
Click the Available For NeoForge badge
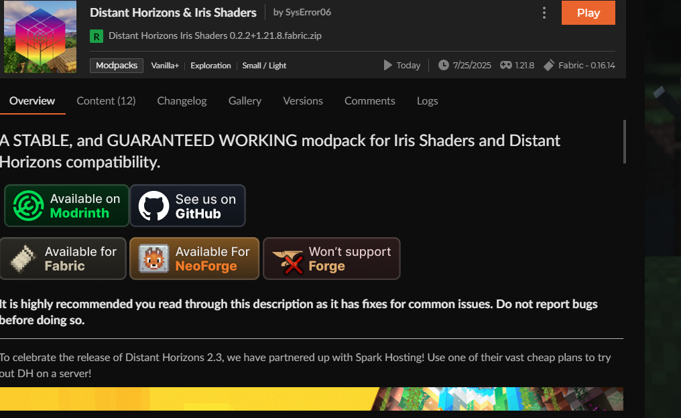[194, 259]
